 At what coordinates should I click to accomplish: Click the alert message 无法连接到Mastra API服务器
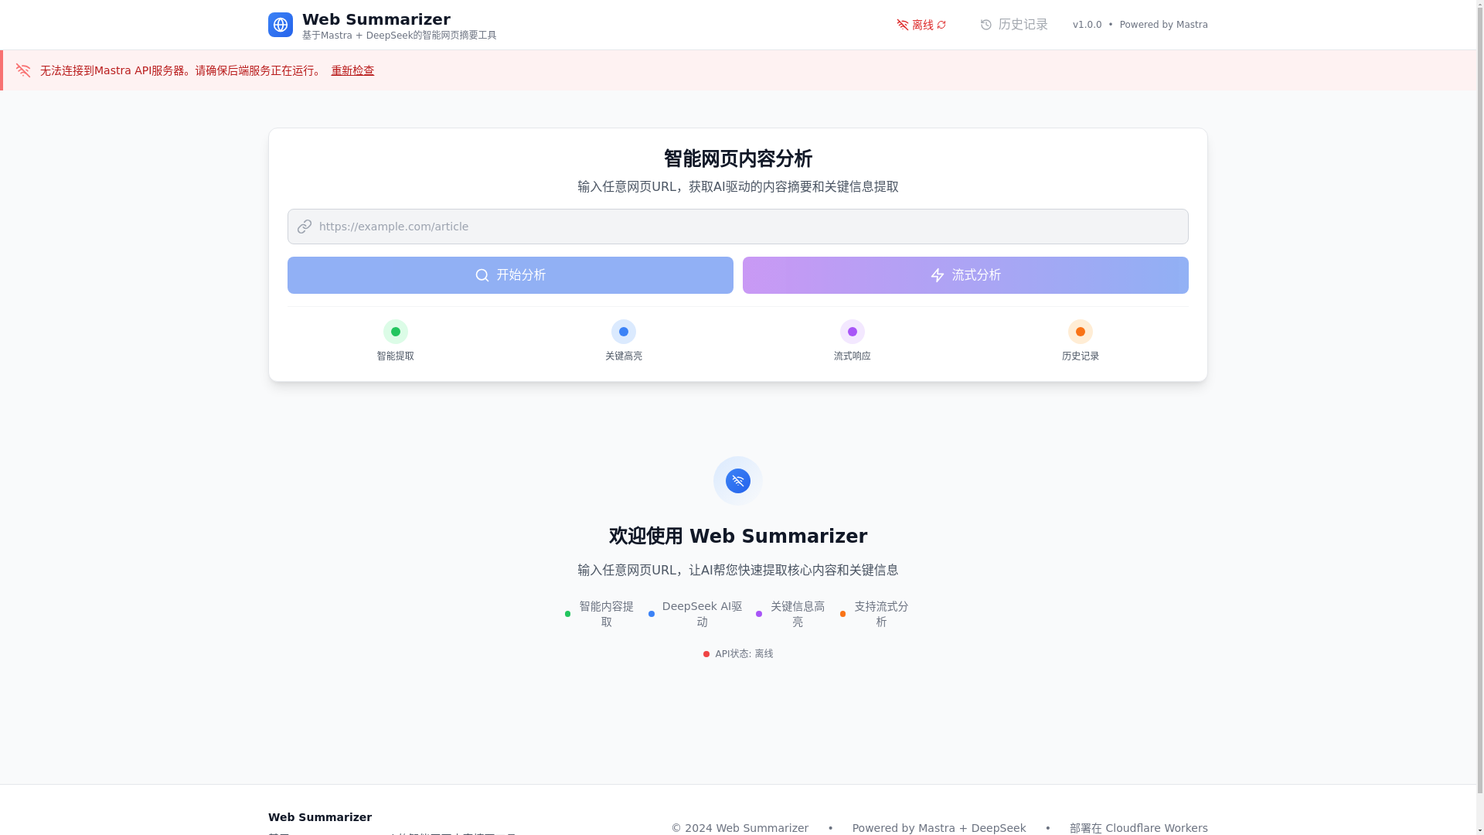[182, 70]
